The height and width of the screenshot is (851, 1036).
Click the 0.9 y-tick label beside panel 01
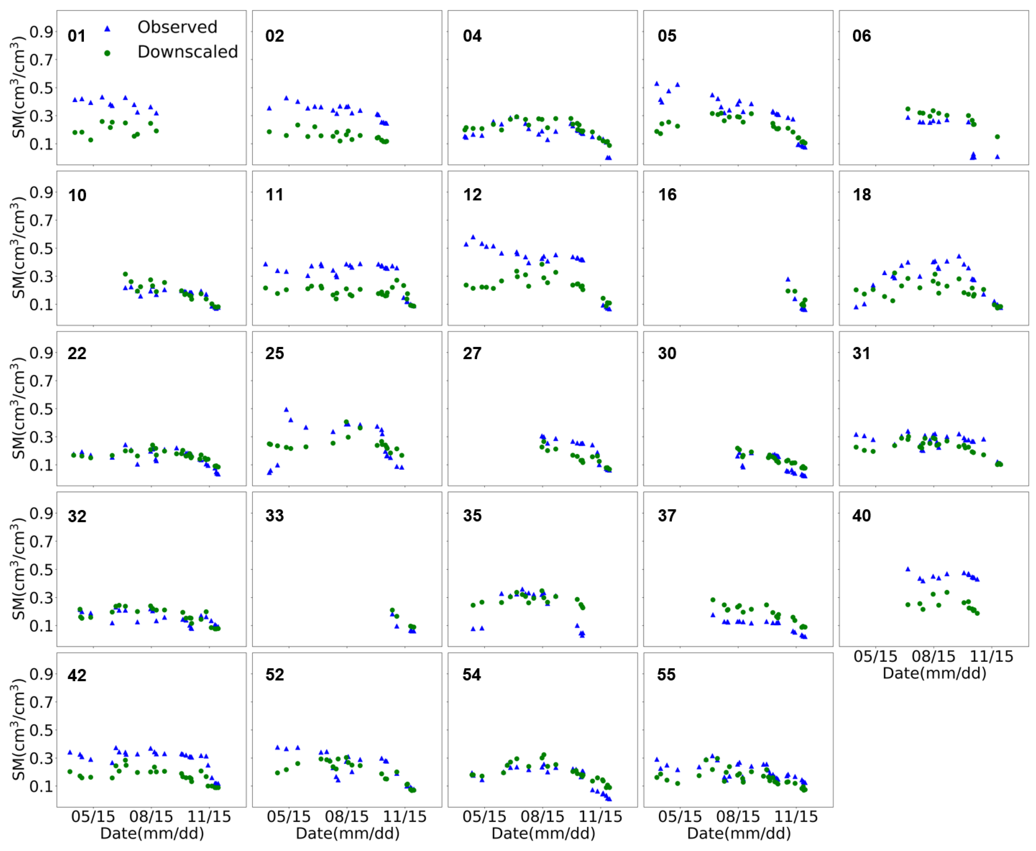[41, 32]
